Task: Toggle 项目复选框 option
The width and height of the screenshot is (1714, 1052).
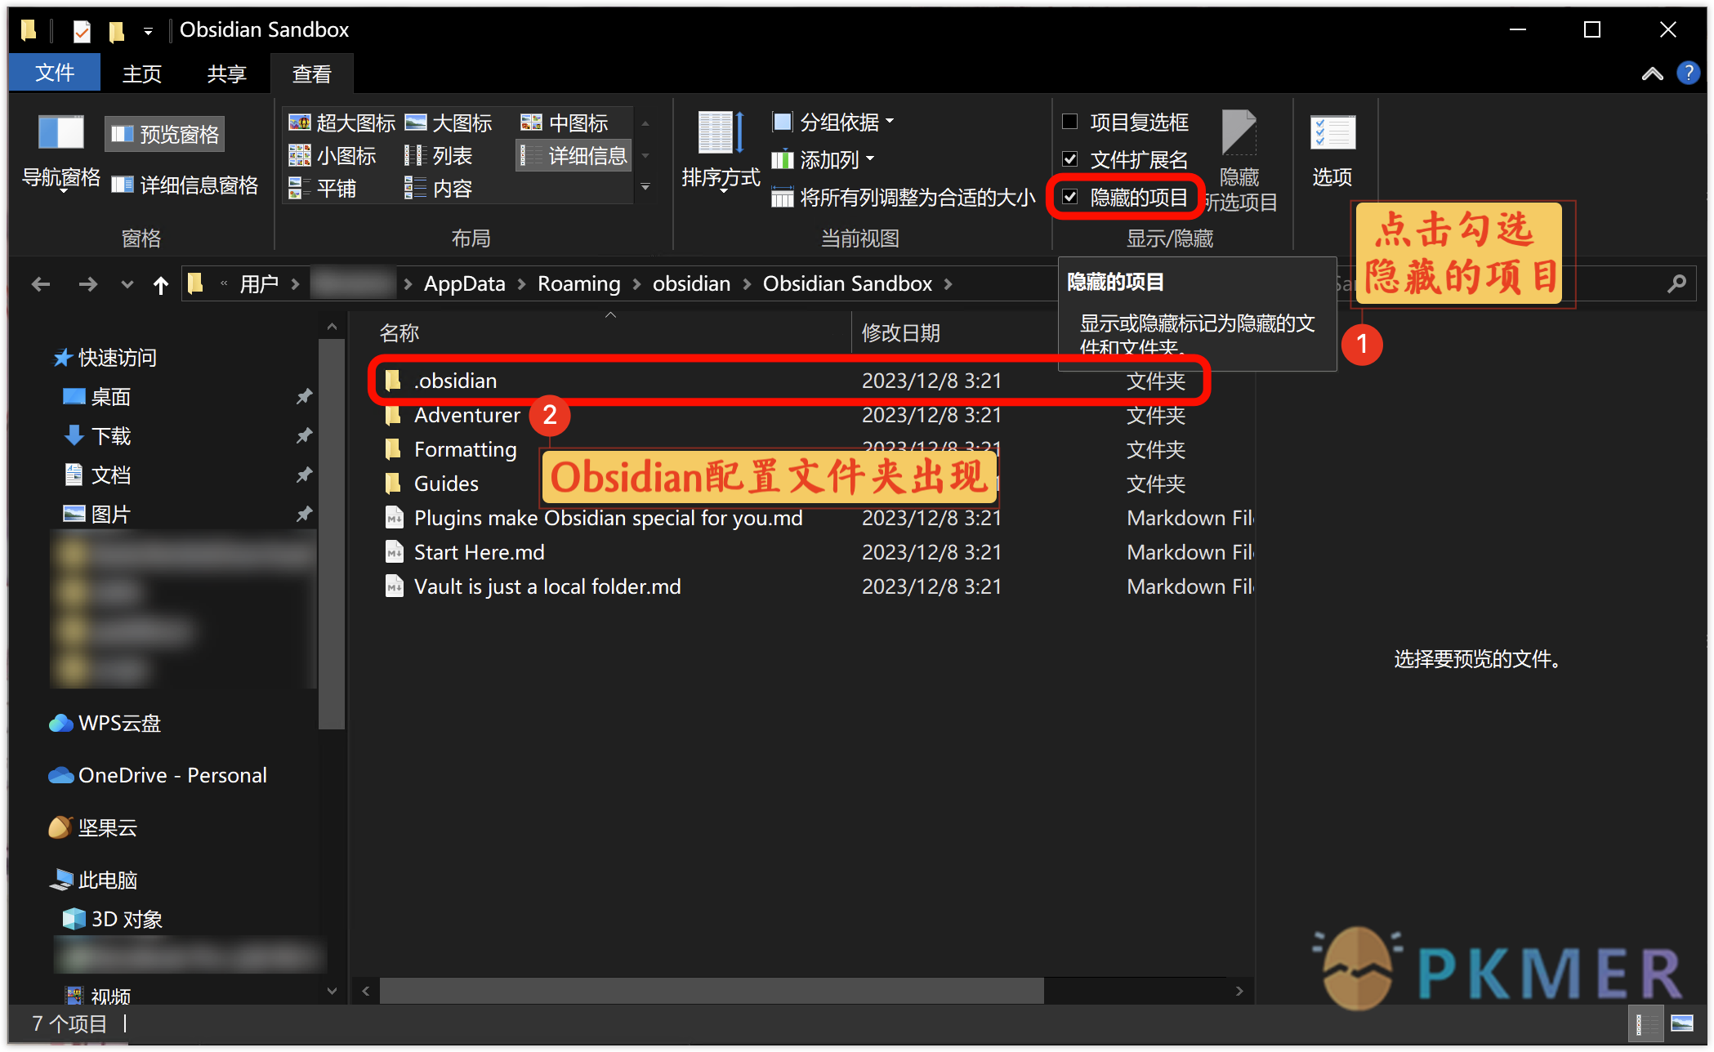Action: pos(1069,121)
